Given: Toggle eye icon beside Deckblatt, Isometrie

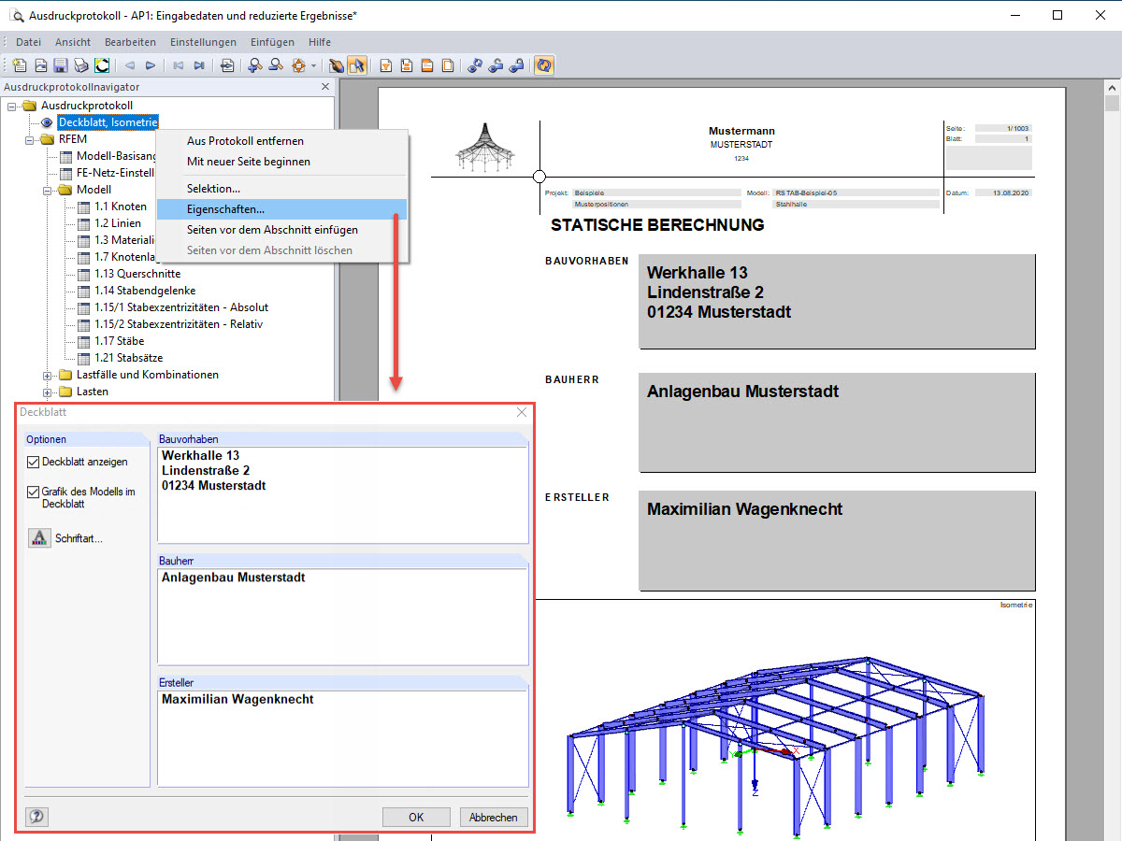Looking at the screenshot, I should (47, 122).
